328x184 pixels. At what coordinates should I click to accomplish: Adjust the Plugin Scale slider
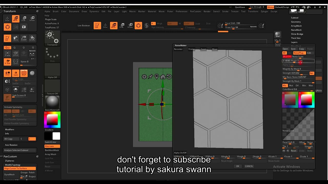(298, 61)
